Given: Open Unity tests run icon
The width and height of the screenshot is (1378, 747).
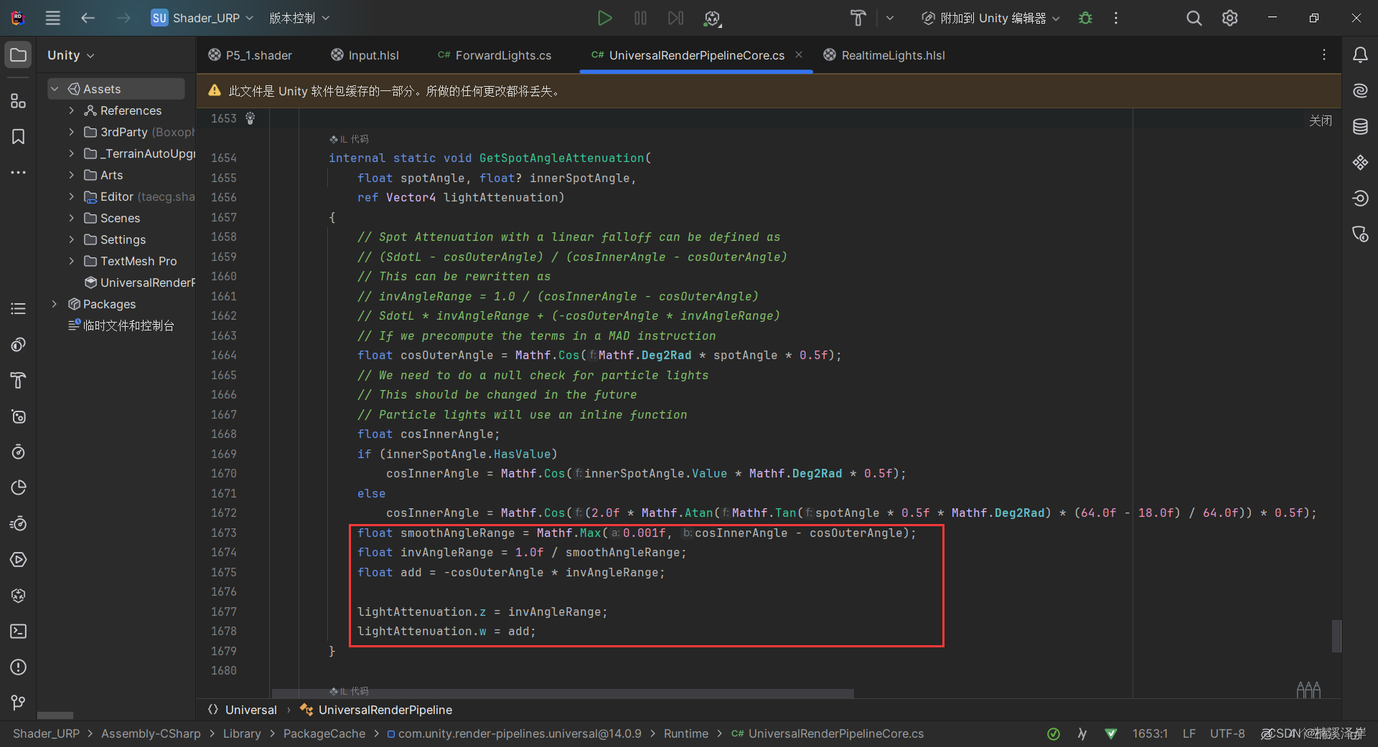Looking at the screenshot, I should click(712, 18).
